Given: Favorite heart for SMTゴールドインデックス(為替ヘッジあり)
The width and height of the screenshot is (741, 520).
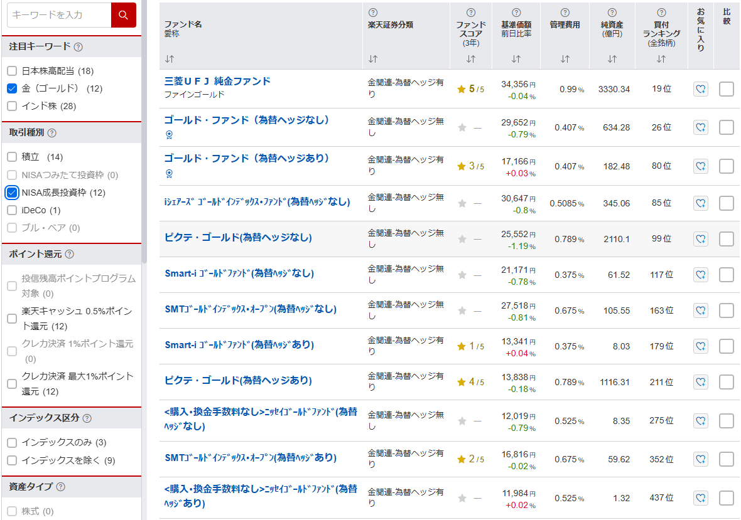Looking at the screenshot, I should (x=701, y=459).
